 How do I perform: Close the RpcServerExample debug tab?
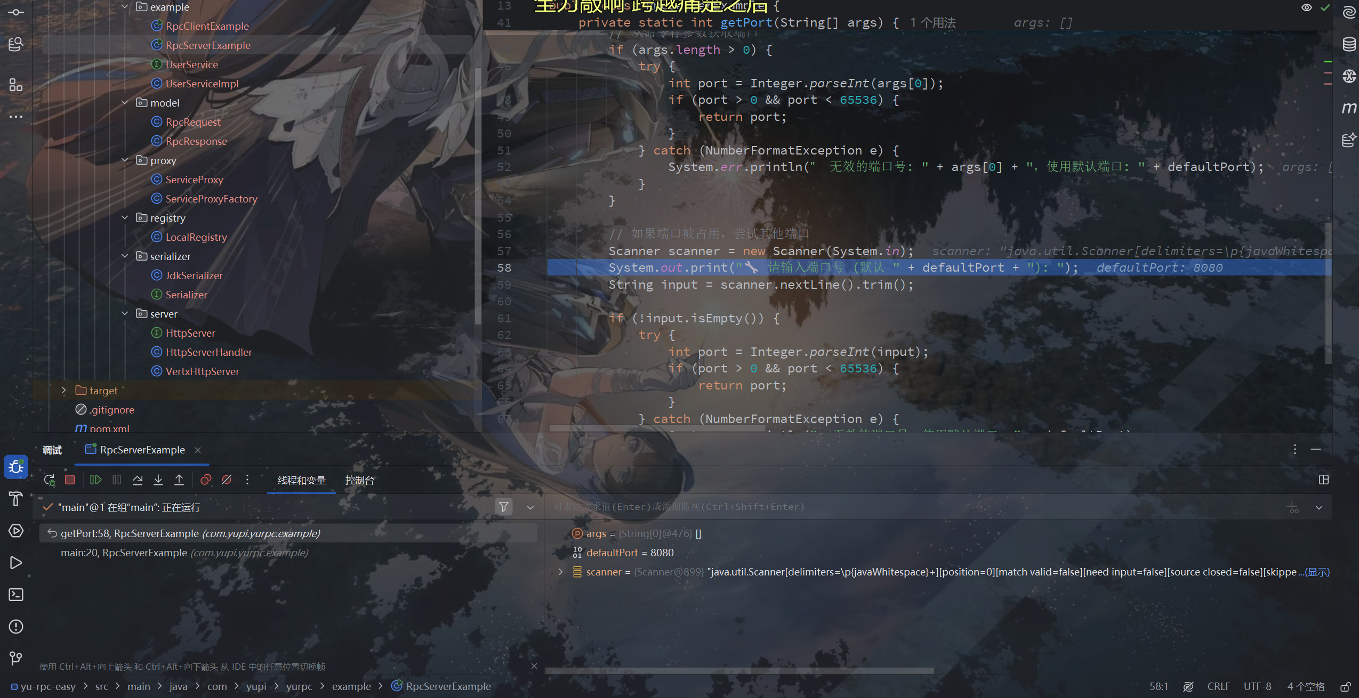[x=198, y=450]
